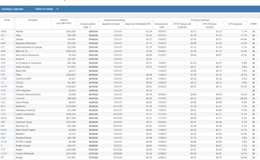Select the -70.2% EPS surprise cell
Screen dimensions: 260x160
[x=243, y=86]
